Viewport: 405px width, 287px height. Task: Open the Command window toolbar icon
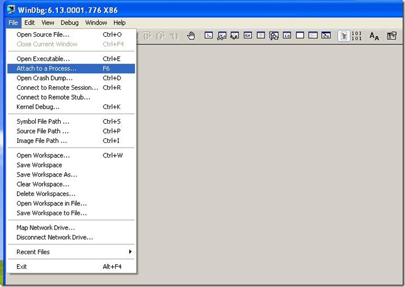(x=209, y=36)
